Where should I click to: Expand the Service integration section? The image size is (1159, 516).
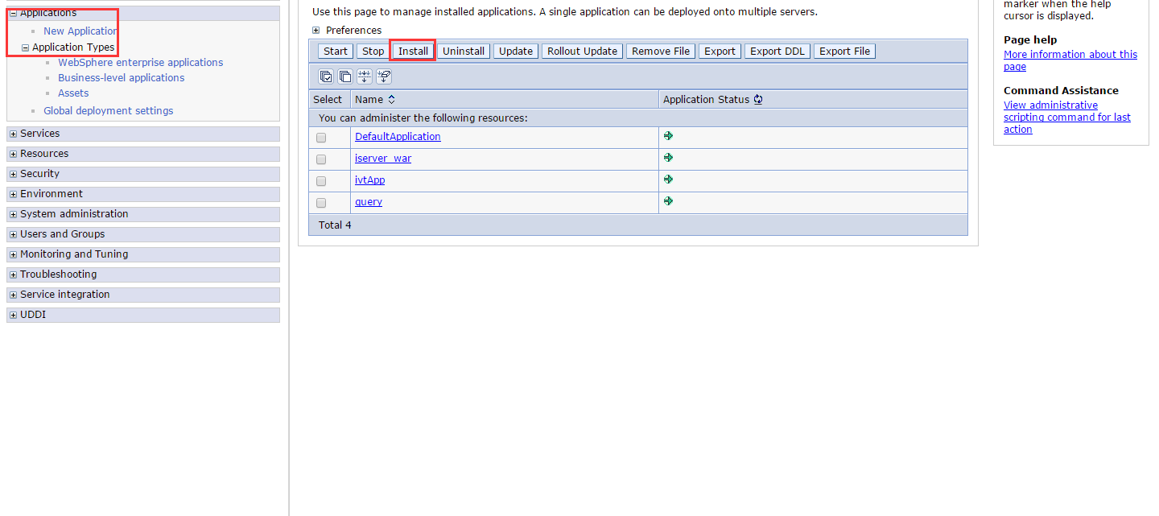13,295
